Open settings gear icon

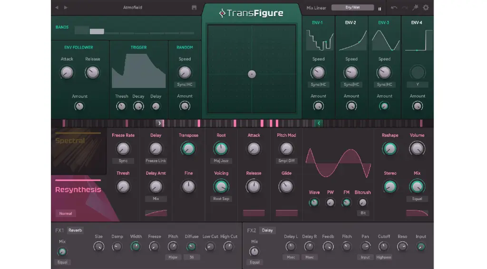click(x=426, y=8)
